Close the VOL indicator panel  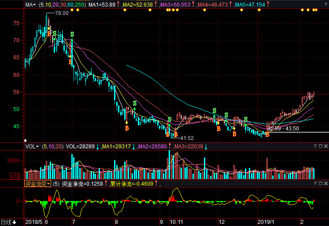pyautogui.click(x=325, y=146)
